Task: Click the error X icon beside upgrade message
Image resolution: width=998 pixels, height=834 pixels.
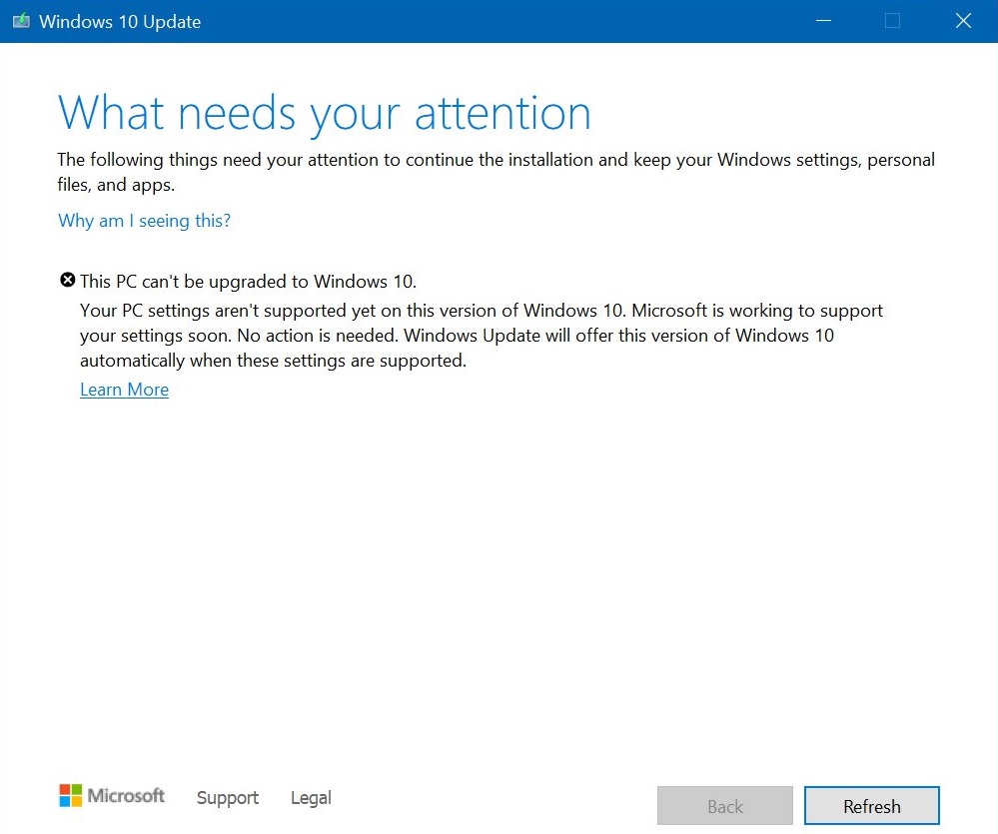Action: (x=68, y=280)
